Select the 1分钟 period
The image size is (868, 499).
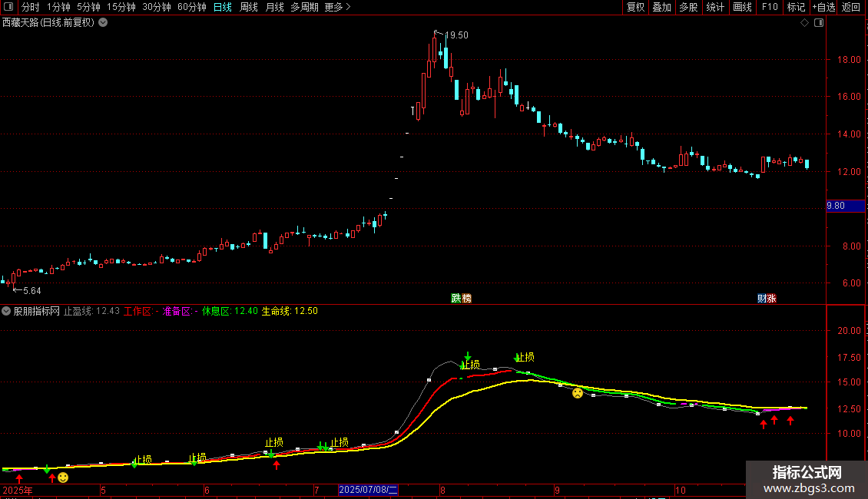click(x=58, y=7)
